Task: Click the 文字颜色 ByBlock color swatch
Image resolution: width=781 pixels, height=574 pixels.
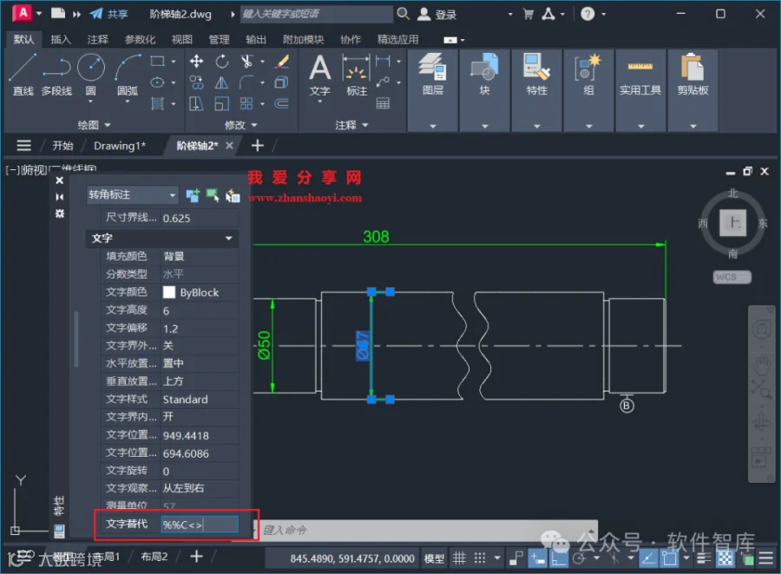Action: (x=169, y=292)
